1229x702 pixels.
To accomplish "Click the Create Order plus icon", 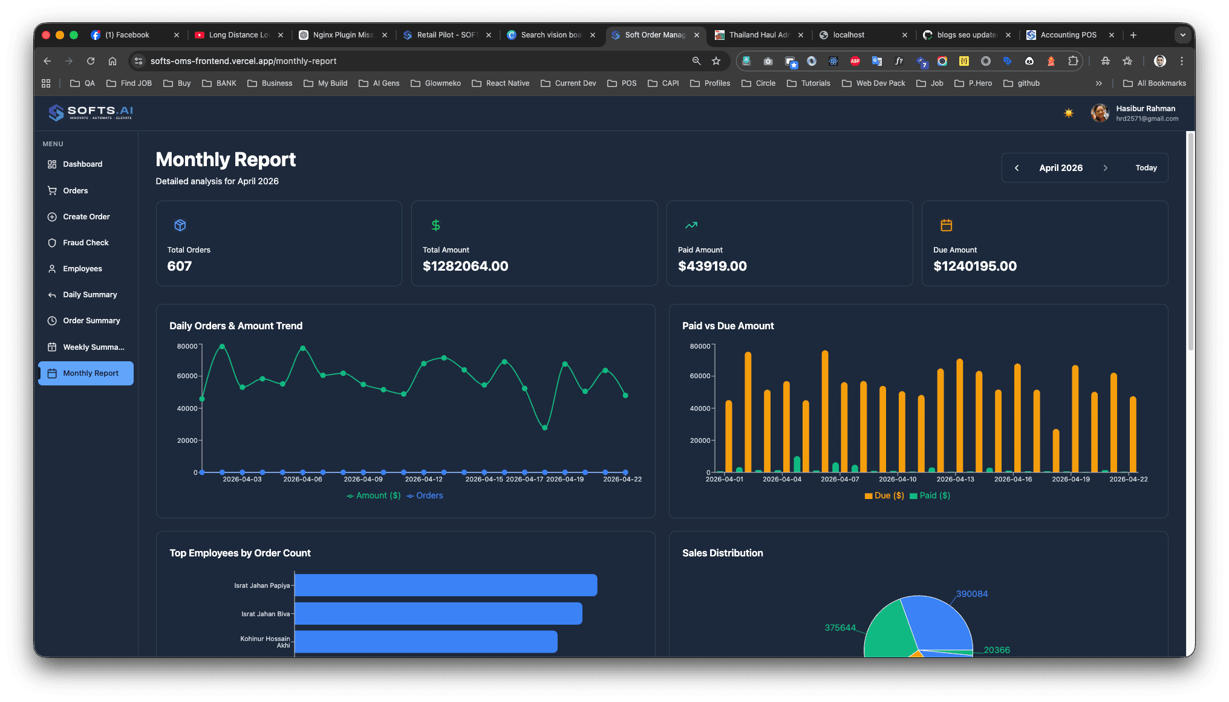I will click(53, 216).
